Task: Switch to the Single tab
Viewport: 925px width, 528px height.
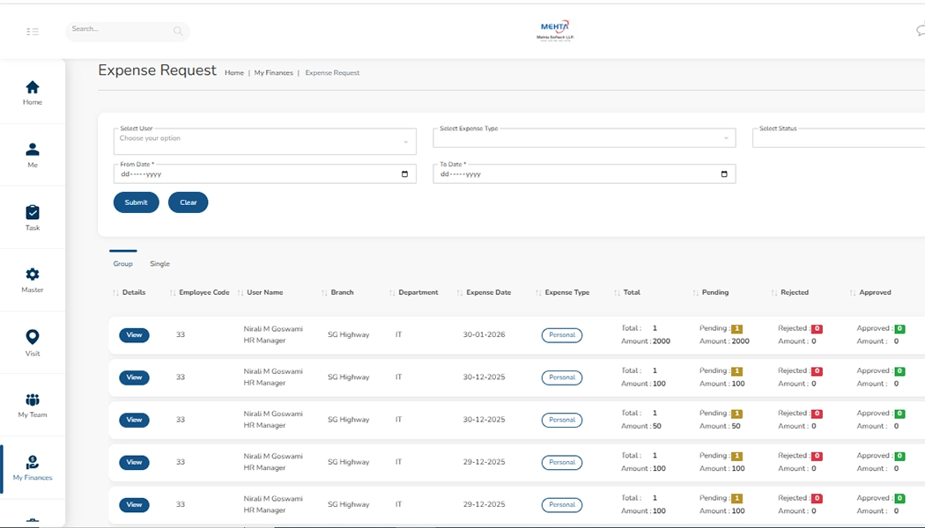Action: coord(159,264)
